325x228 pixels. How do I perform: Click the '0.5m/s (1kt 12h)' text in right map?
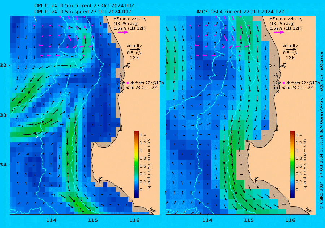point(286,28)
